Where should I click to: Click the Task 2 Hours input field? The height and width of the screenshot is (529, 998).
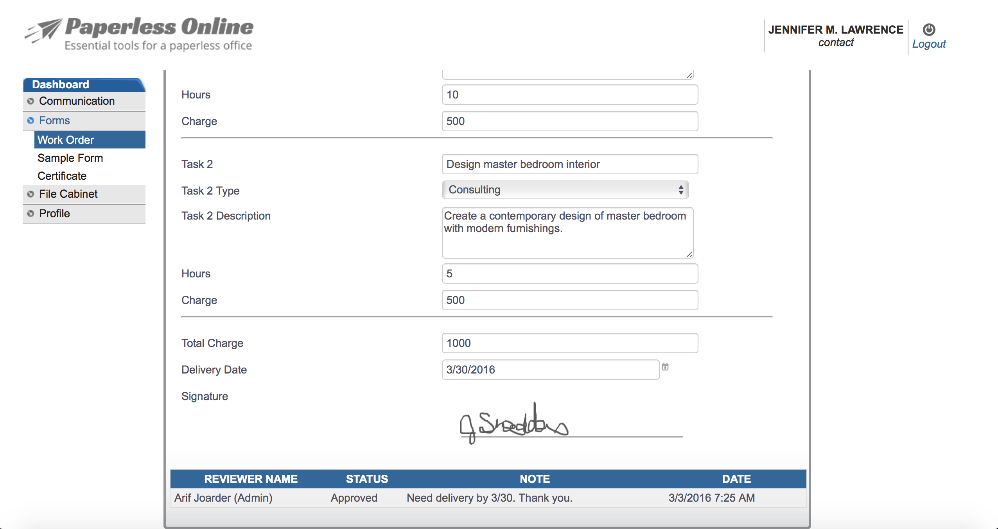569,273
